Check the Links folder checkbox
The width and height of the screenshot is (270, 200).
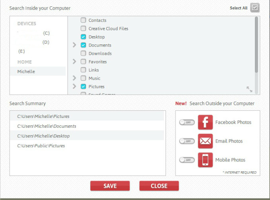[x=83, y=70]
